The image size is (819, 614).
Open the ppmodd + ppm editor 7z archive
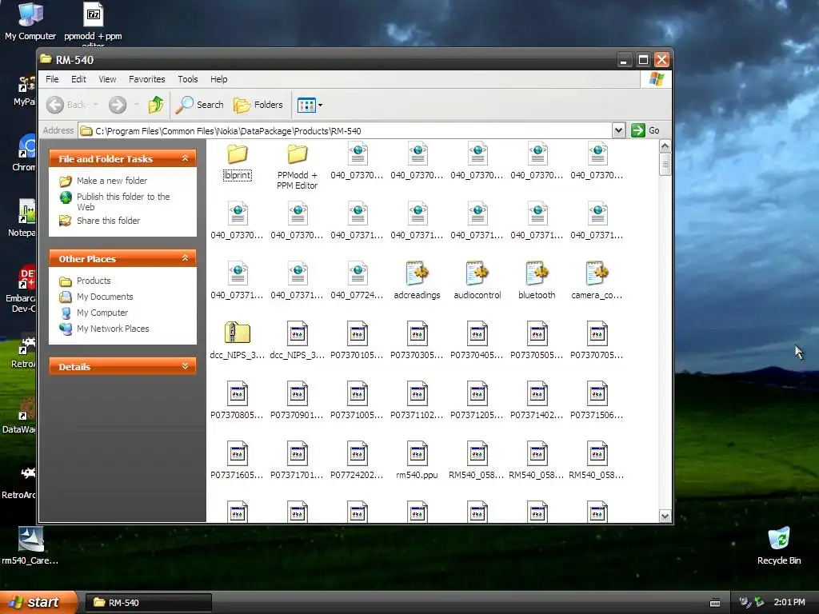(93, 22)
